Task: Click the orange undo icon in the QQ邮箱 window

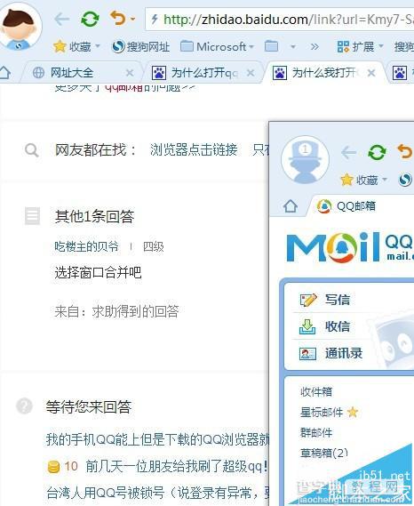Action: click(405, 152)
